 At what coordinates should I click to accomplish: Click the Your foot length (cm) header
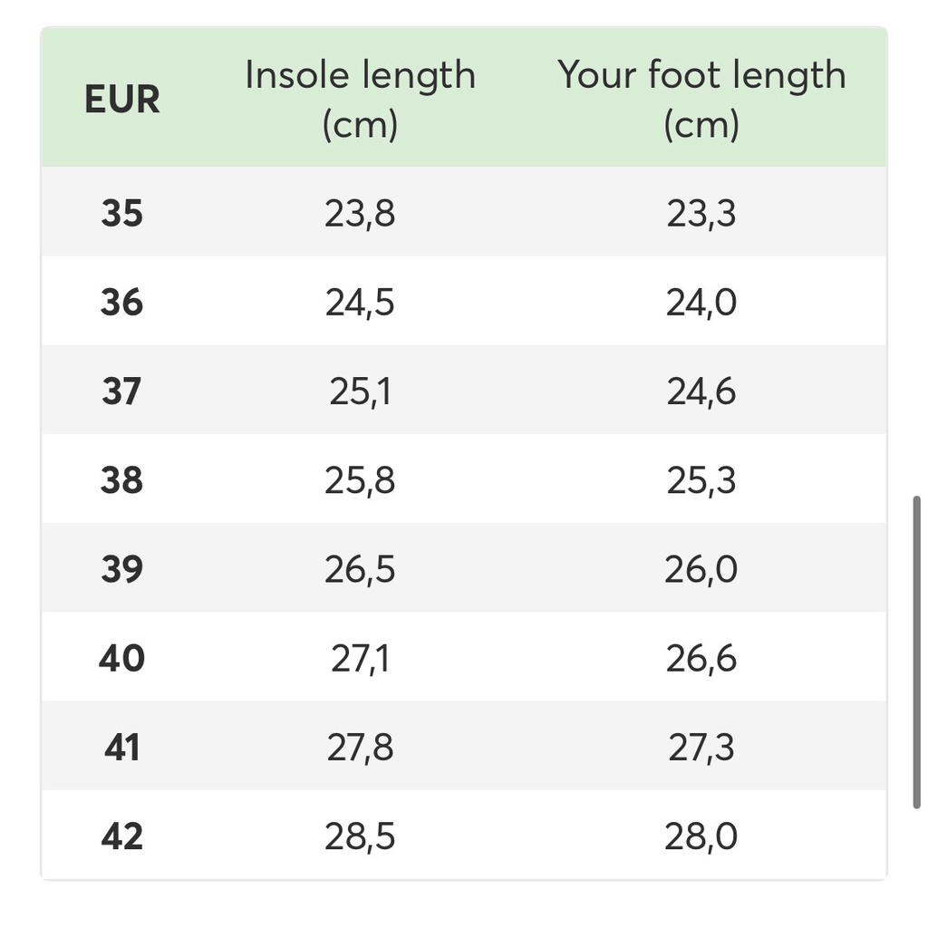701,100
